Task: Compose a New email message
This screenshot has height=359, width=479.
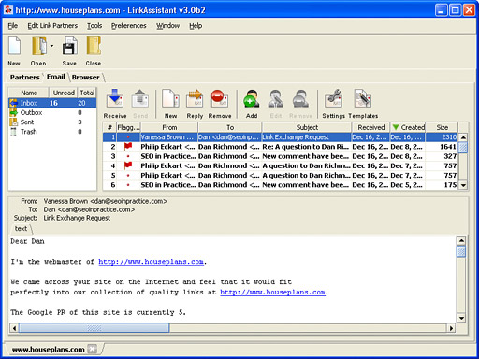Action: (x=170, y=99)
